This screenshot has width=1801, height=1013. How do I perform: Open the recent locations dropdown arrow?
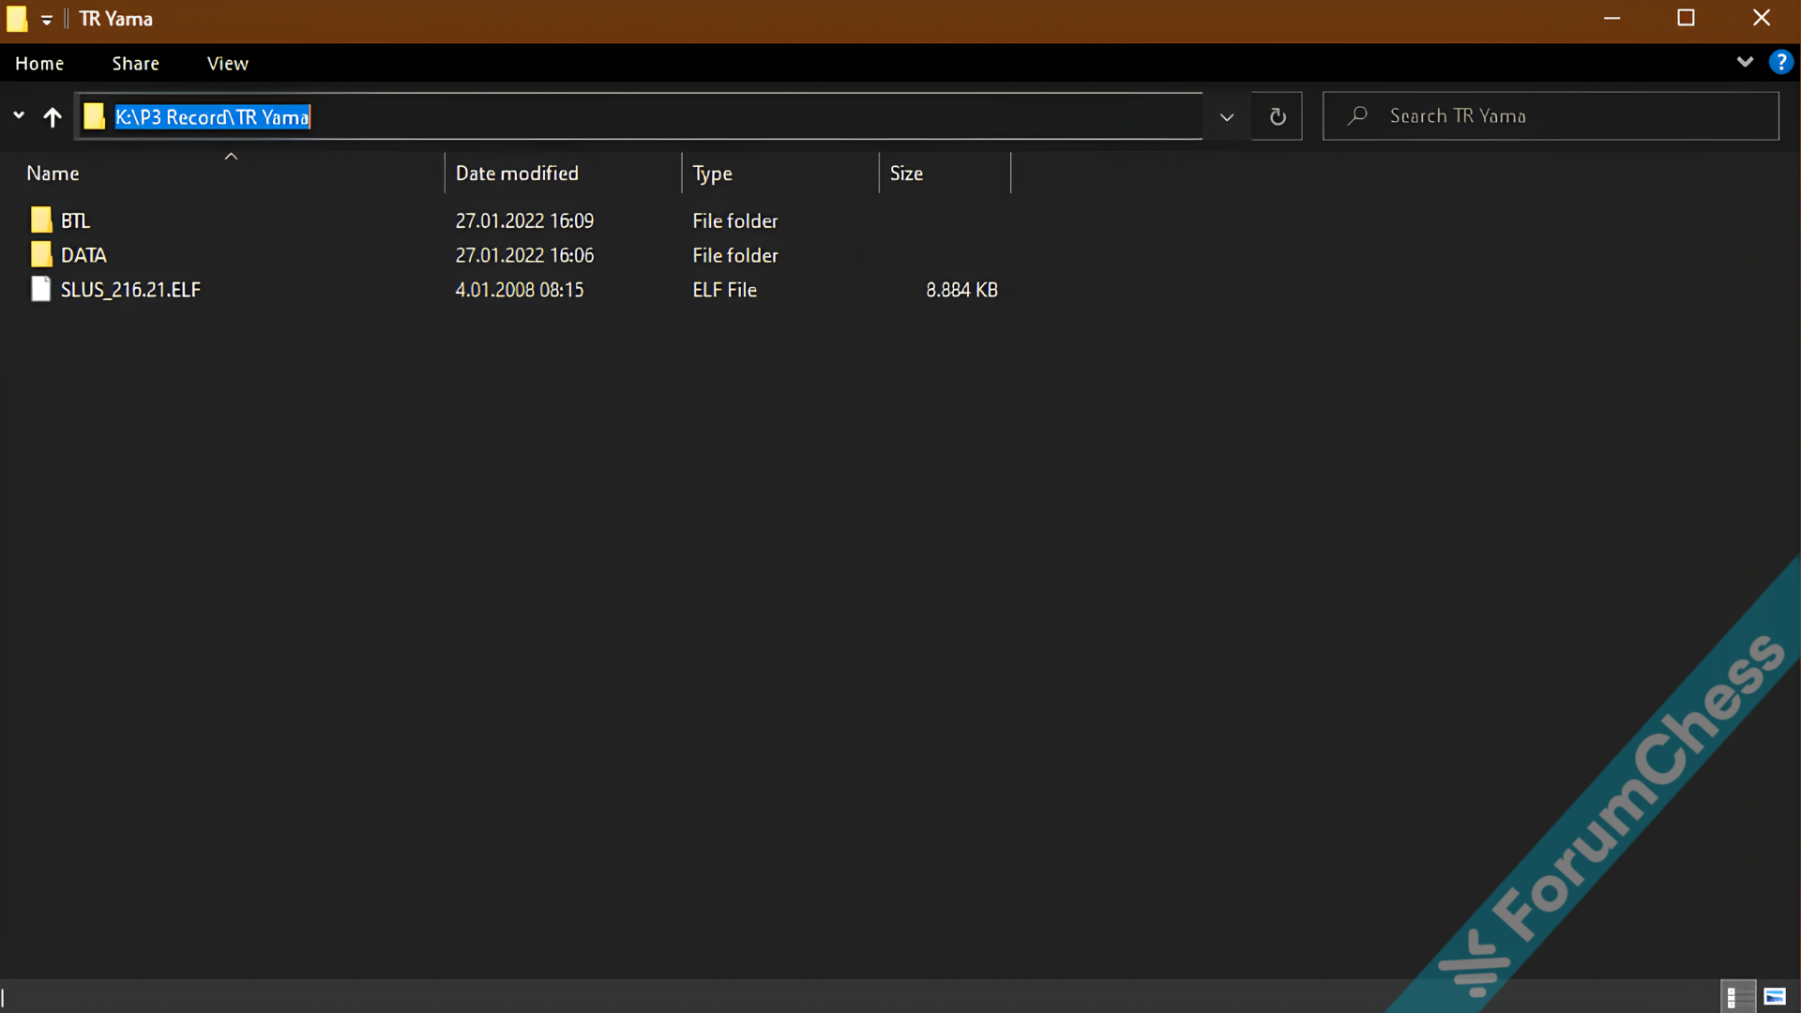coord(19,115)
